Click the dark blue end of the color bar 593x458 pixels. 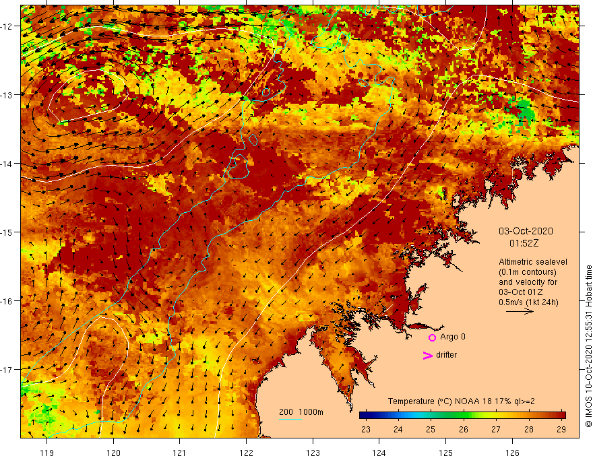(x=364, y=416)
